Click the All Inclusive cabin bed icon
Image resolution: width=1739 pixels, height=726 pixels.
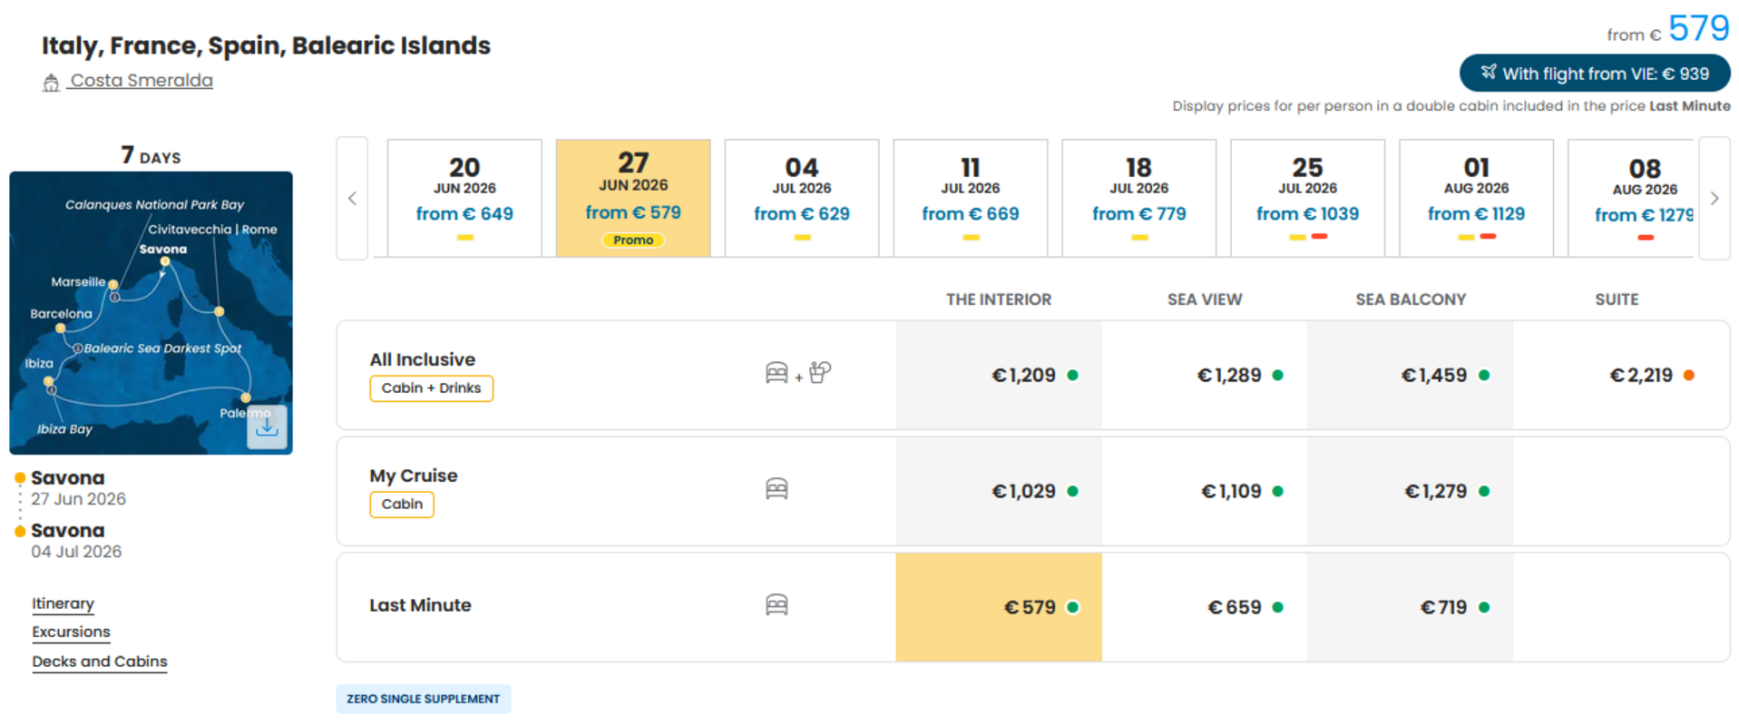(x=777, y=373)
